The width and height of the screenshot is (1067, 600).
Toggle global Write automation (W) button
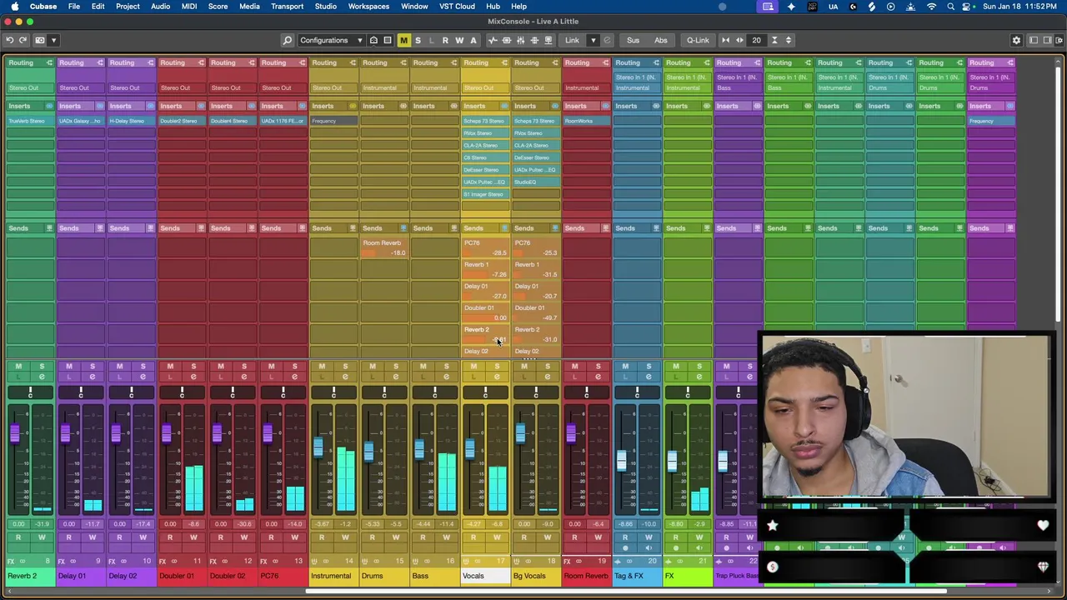[459, 40]
